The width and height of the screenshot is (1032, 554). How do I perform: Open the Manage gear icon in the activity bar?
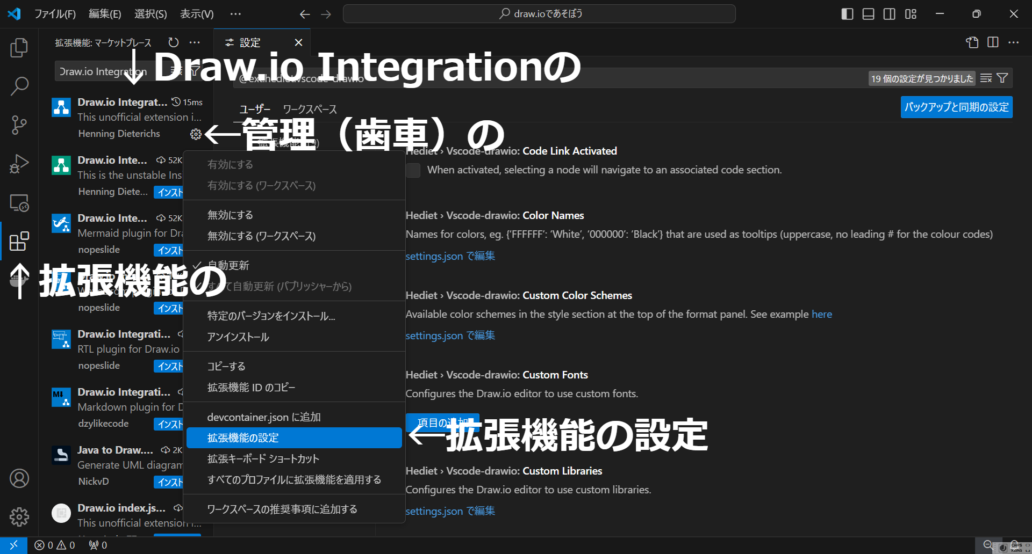19,517
